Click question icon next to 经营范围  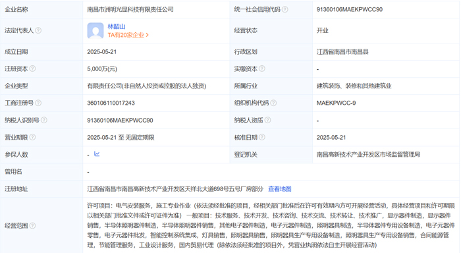pos(33,225)
